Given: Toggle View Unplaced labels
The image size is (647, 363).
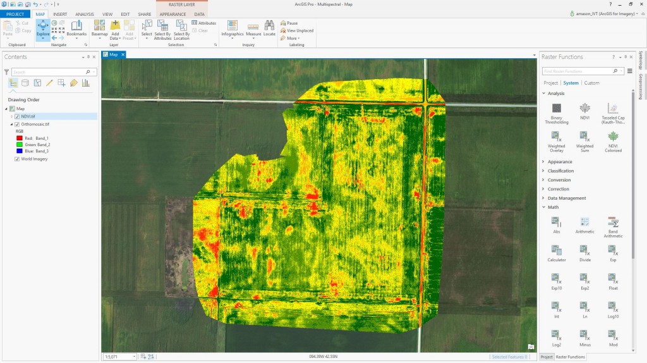Looking at the screenshot, I should 297,30.
